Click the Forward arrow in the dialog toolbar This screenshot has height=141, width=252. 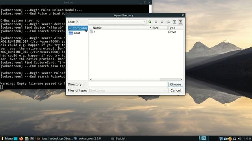tap(156, 22)
